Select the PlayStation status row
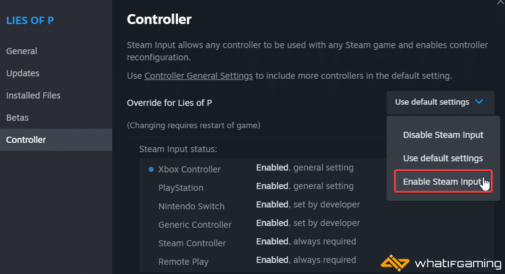 (x=263, y=187)
